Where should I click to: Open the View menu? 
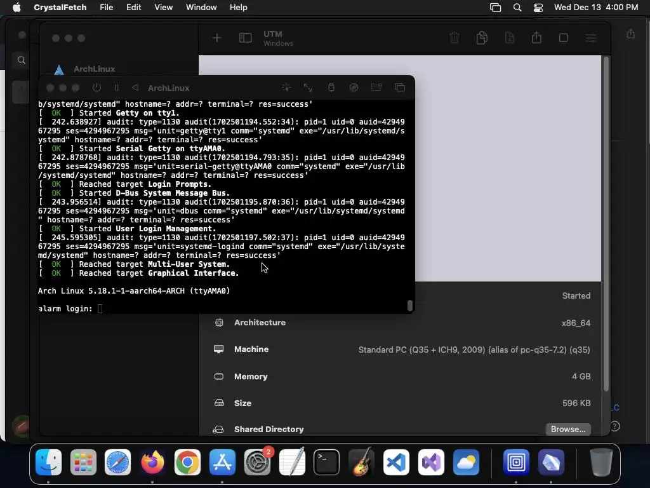coord(163,8)
